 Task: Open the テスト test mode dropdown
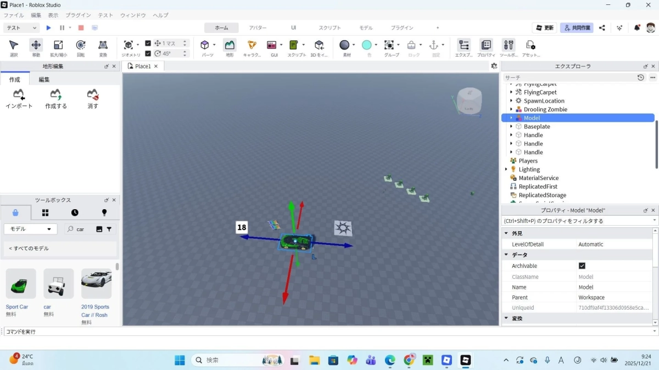point(21,27)
